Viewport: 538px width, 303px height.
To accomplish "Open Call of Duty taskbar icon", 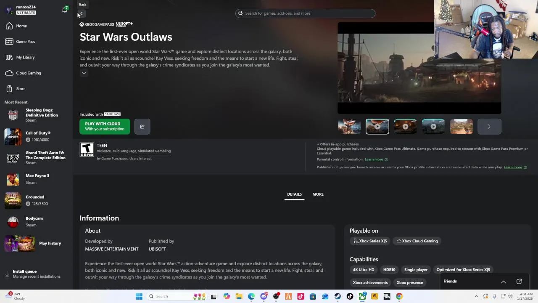I will (x=387, y=296).
